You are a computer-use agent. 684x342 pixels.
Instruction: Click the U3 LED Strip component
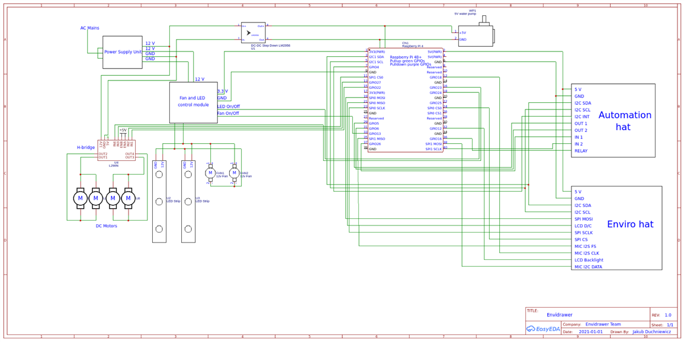coord(188,201)
